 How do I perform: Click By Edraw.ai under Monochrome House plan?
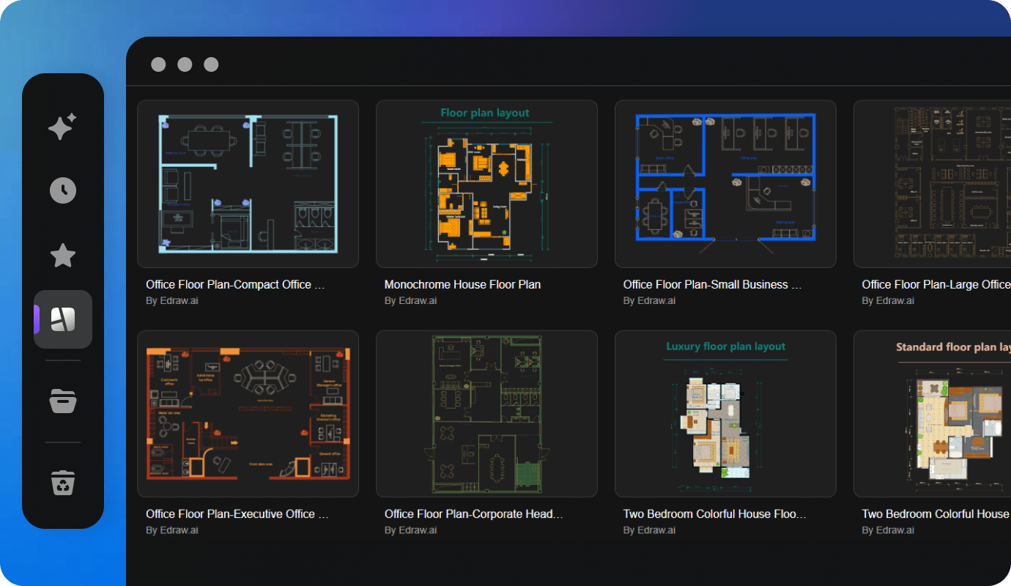pyautogui.click(x=410, y=300)
